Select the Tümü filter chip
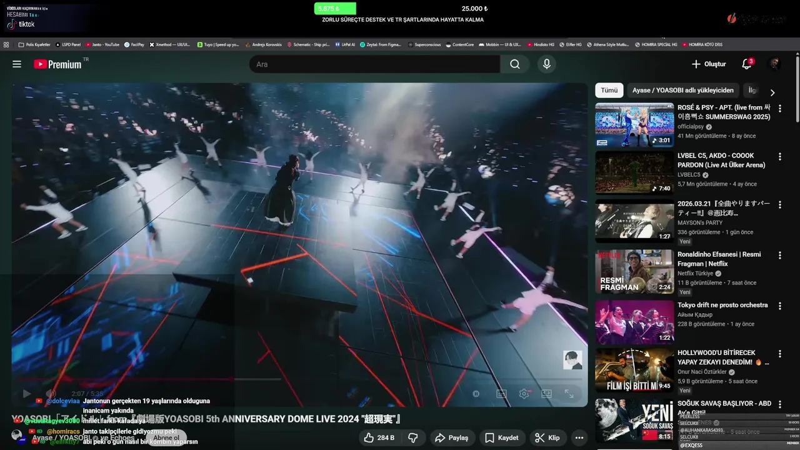Viewport: 800px width, 450px height. 609,91
